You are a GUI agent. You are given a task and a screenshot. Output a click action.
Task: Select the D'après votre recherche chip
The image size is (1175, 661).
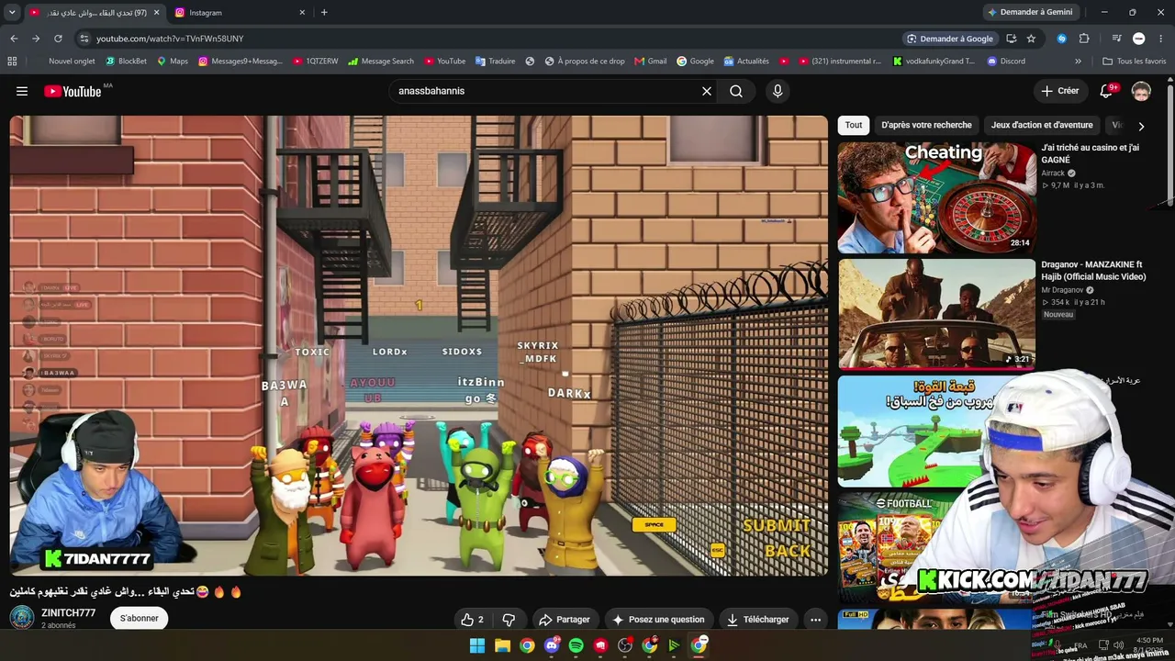[926, 125]
